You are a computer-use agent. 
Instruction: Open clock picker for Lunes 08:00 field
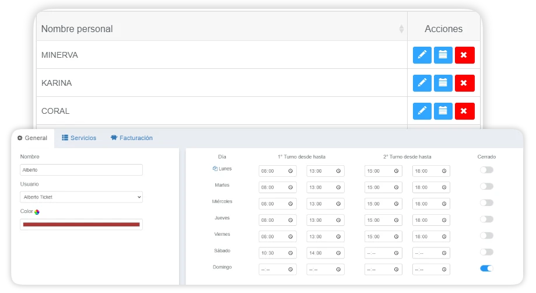[290, 171]
